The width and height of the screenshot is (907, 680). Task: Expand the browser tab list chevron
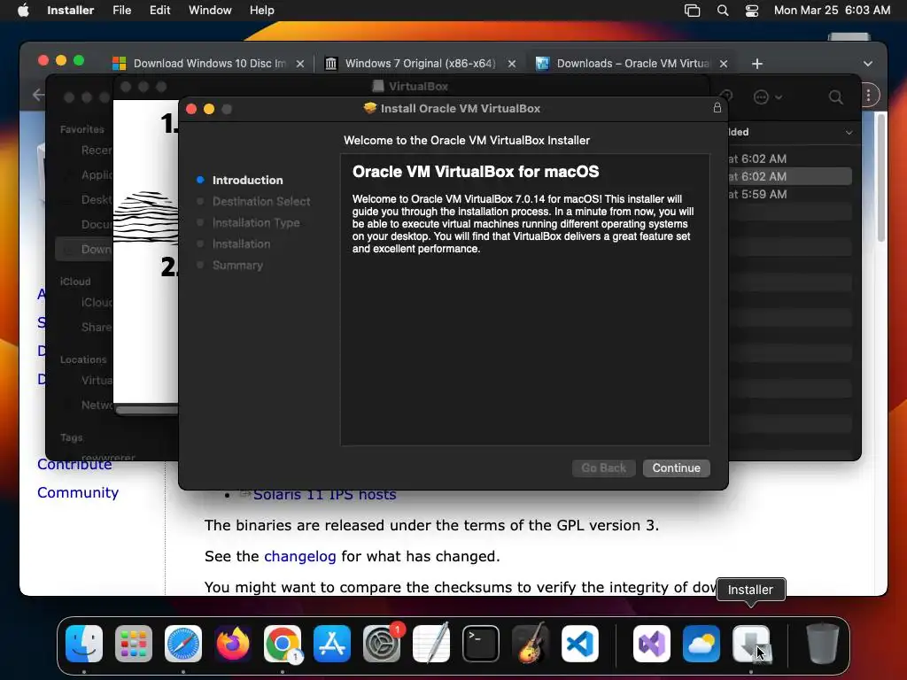868,64
